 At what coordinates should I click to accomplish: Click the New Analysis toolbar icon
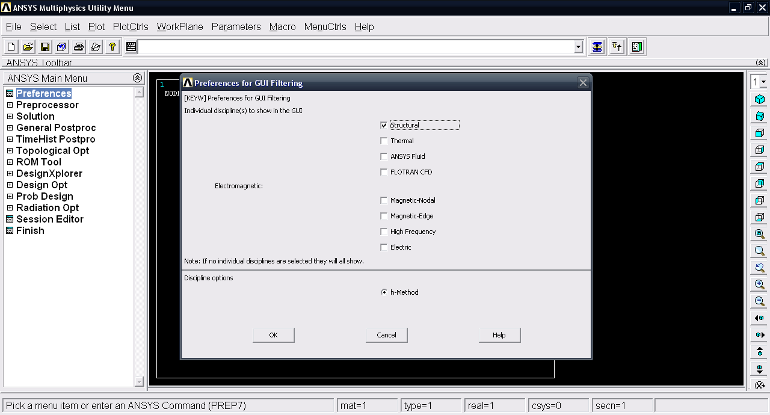11,47
